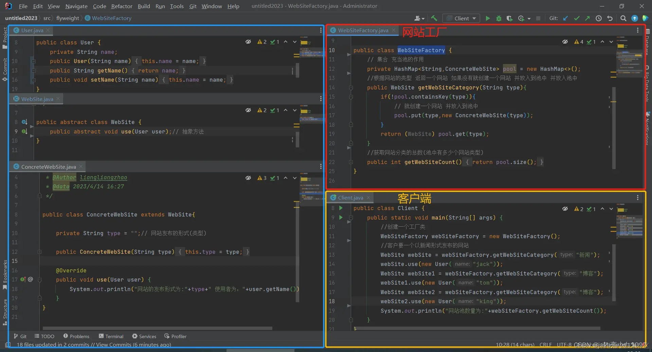Toggle reader mode eye in WebSiteFactory.java

pos(565,42)
